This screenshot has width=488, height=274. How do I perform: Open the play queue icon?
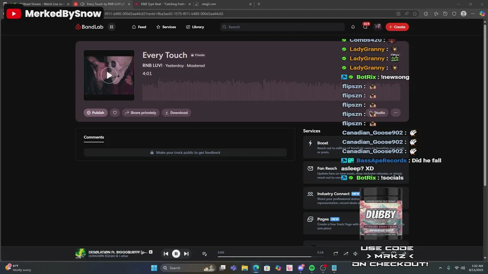click(x=204, y=254)
